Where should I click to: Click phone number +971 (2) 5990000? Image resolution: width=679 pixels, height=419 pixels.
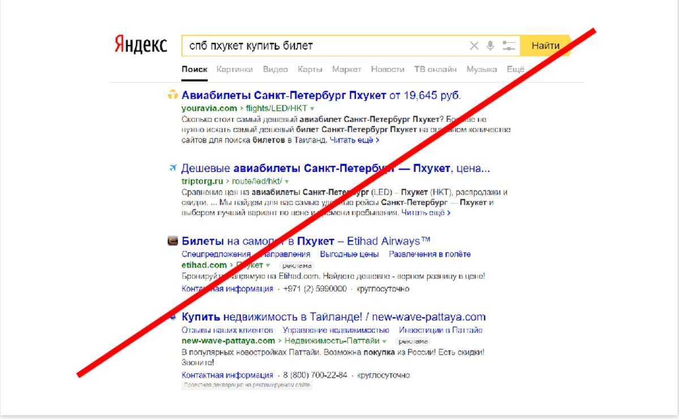[315, 289]
